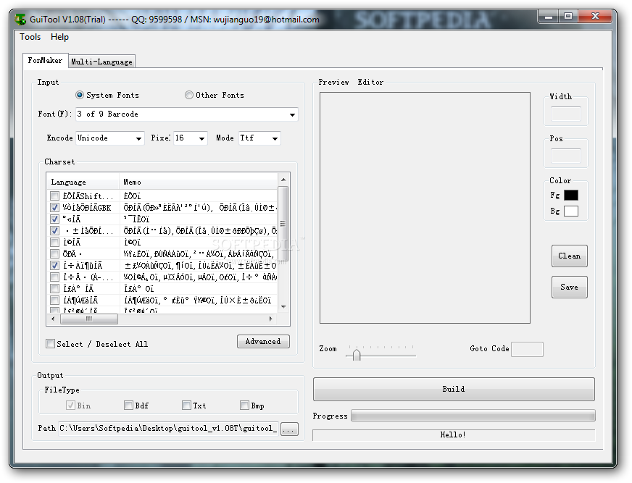Click the browse ... button next to Path
The image size is (632, 483).
(289, 429)
